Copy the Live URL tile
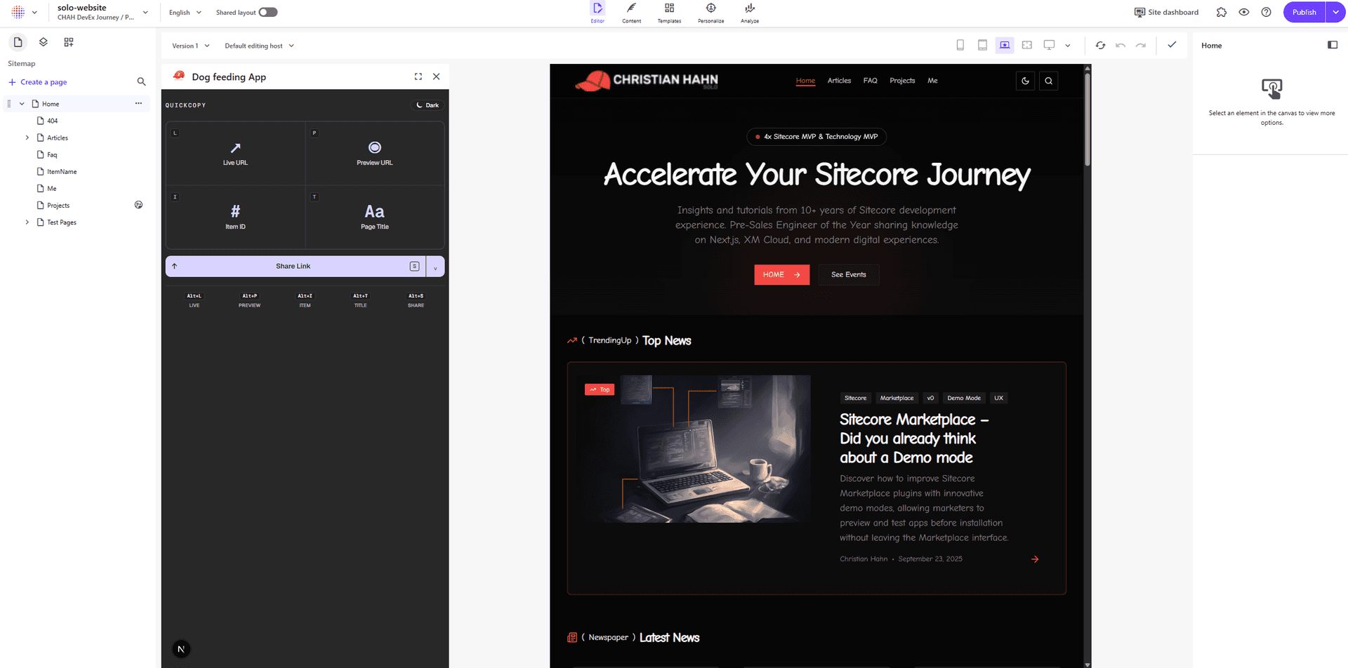Screen dimensions: 1348x668 (235, 154)
